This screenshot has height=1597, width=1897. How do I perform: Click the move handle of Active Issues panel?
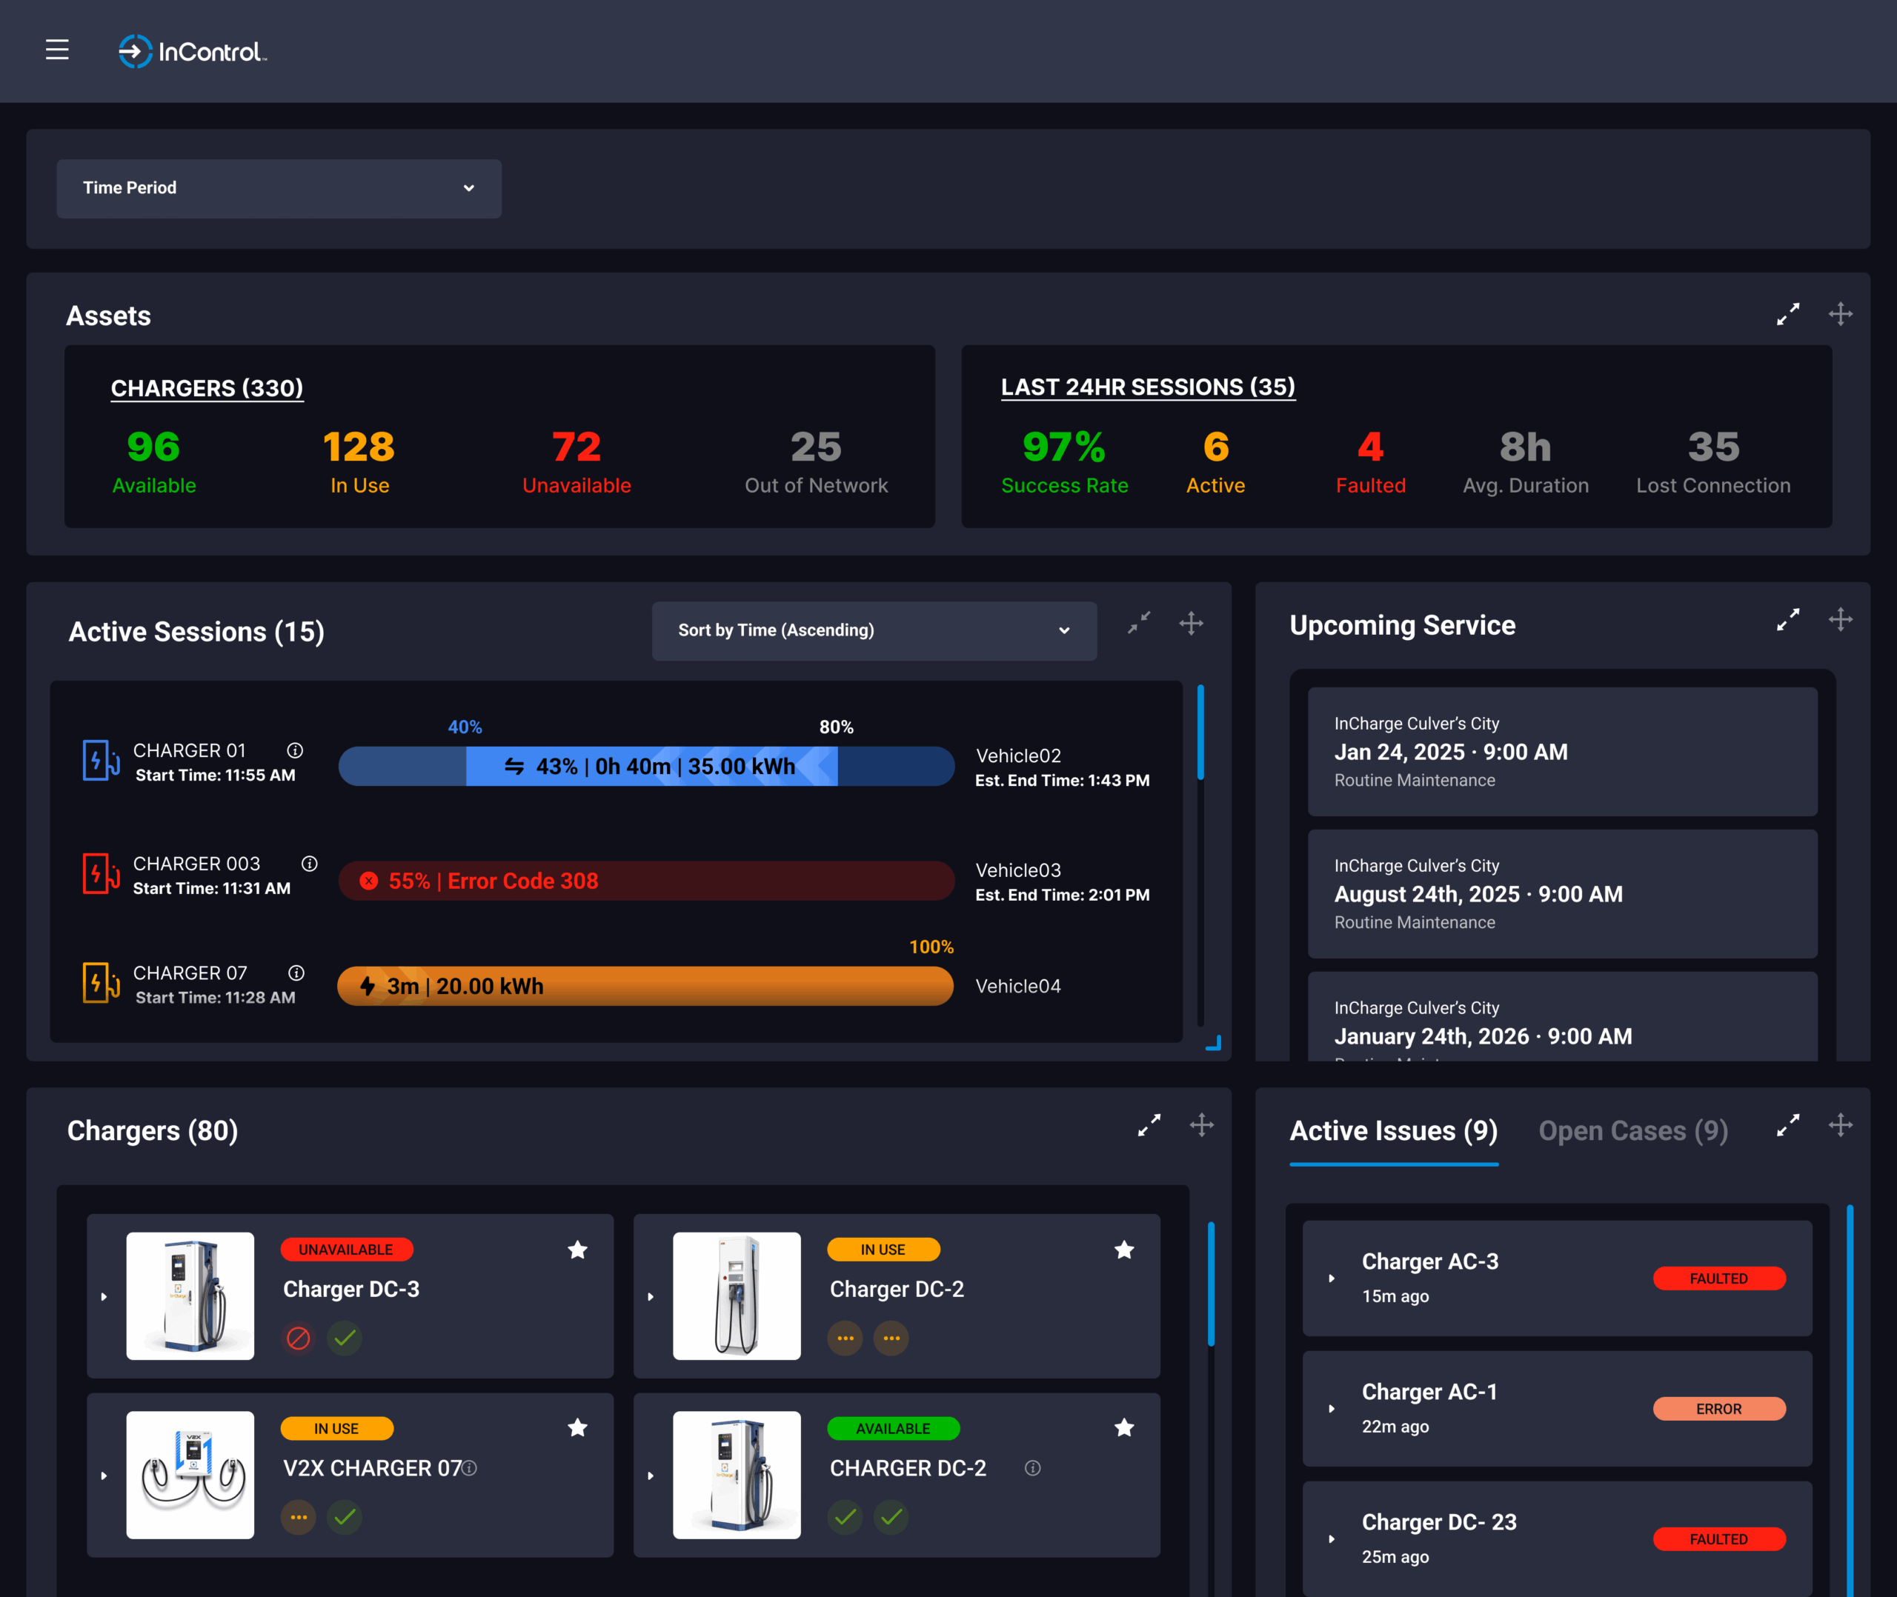point(1840,1125)
